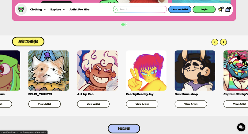Open Bun Muns shop artist thumbnail
Viewport: 248px width, 134px height.
(x=195, y=70)
